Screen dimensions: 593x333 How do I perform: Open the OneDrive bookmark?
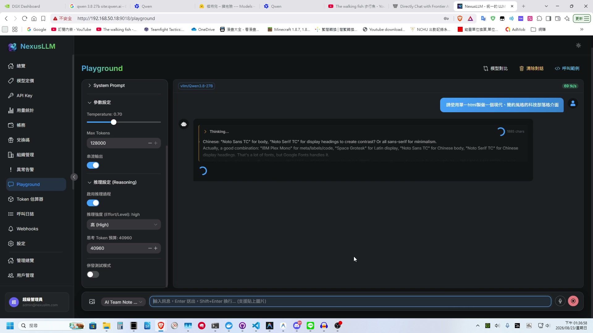pyautogui.click(x=203, y=30)
